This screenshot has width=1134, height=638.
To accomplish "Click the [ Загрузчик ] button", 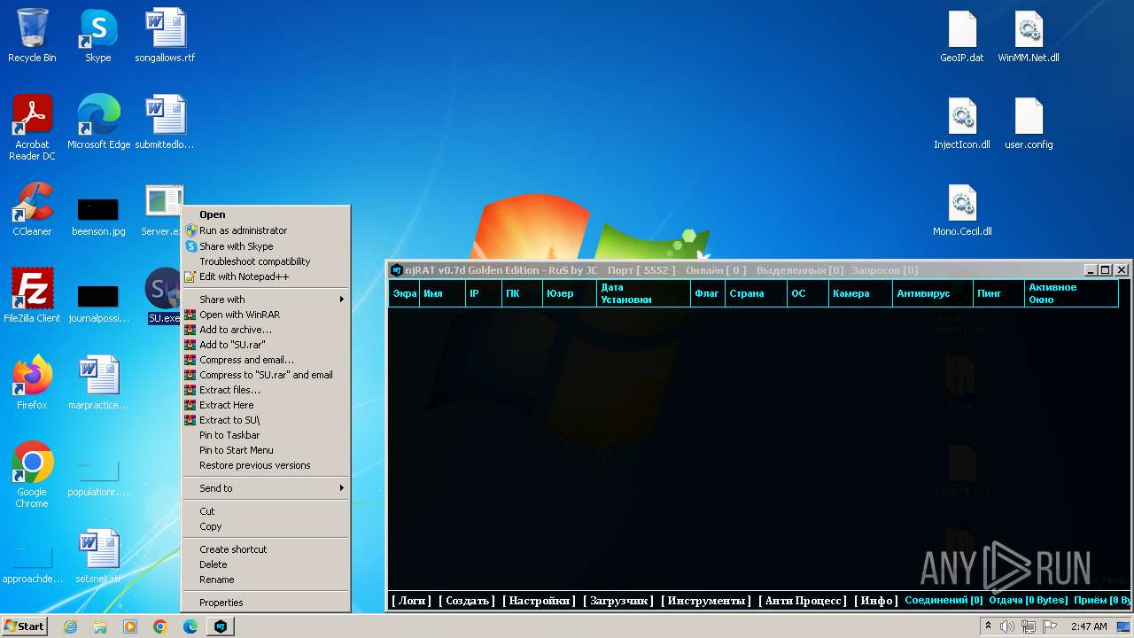I will pos(618,601).
